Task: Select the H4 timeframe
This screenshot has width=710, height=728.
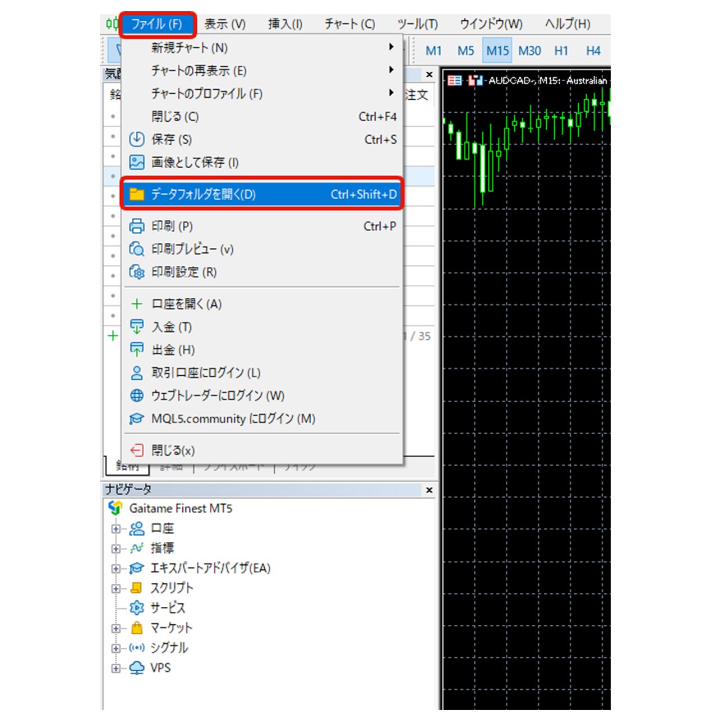Action: coord(593,51)
